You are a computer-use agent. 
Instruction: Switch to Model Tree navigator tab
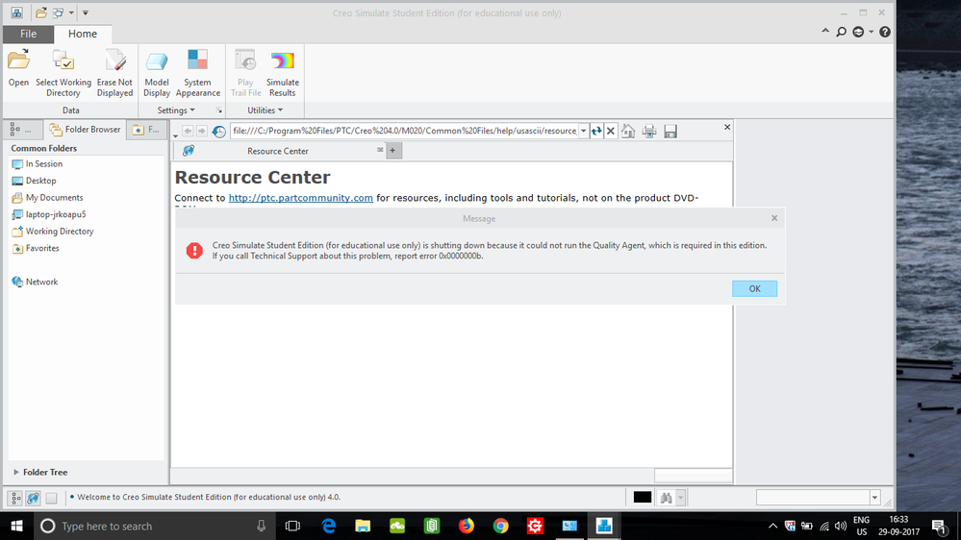[x=21, y=129]
